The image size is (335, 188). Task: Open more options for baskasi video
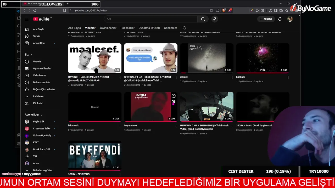tap(288, 78)
